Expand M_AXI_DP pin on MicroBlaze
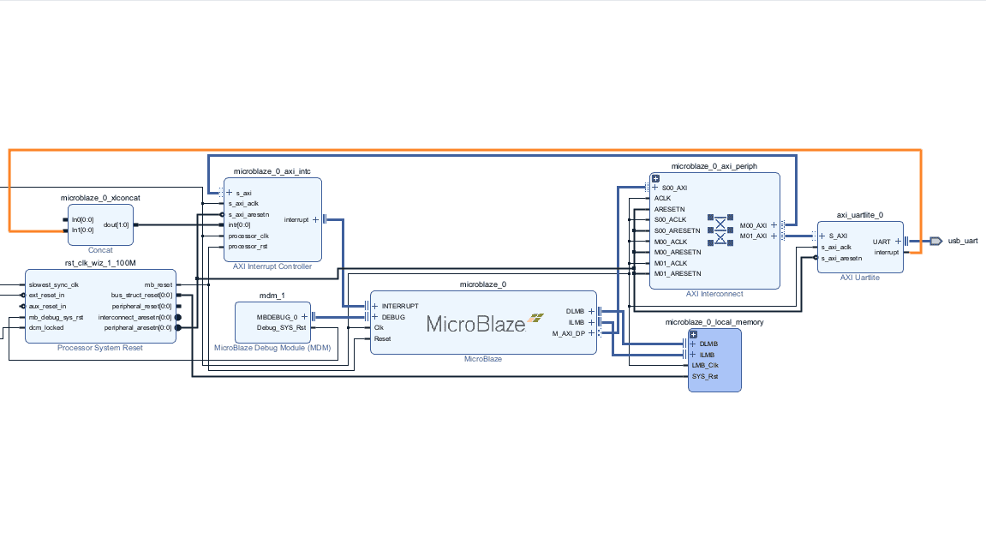The width and height of the screenshot is (986, 544). (x=590, y=333)
